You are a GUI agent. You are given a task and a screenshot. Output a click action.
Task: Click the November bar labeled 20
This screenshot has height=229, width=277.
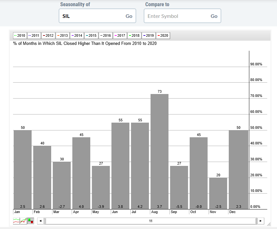click(x=218, y=194)
